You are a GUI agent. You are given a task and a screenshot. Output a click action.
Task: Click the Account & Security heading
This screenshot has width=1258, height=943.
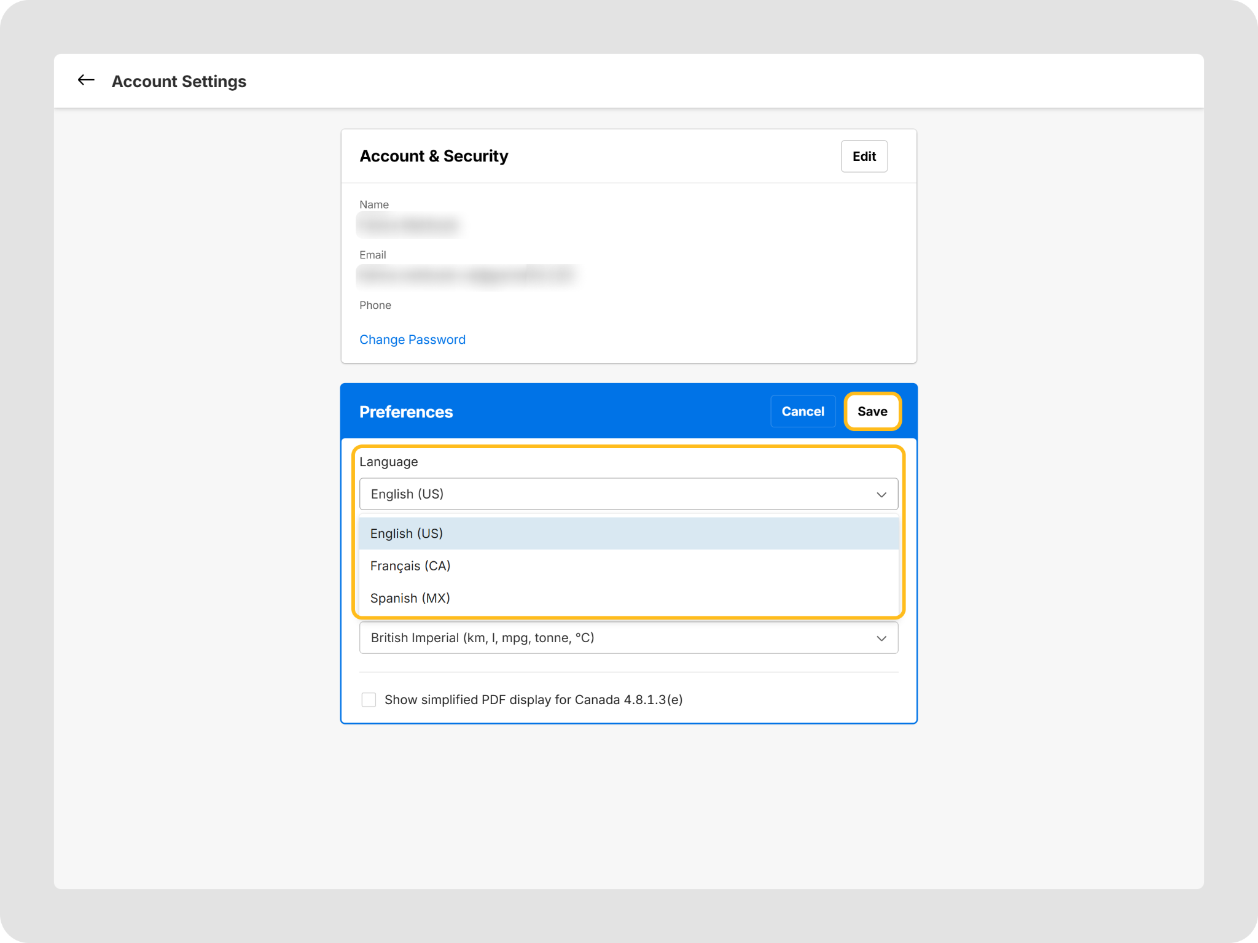[x=434, y=156]
